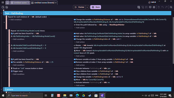
Task: Add action below Activate behavior Pathfinding: no
Action: pyautogui.click(x=79, y=85)
